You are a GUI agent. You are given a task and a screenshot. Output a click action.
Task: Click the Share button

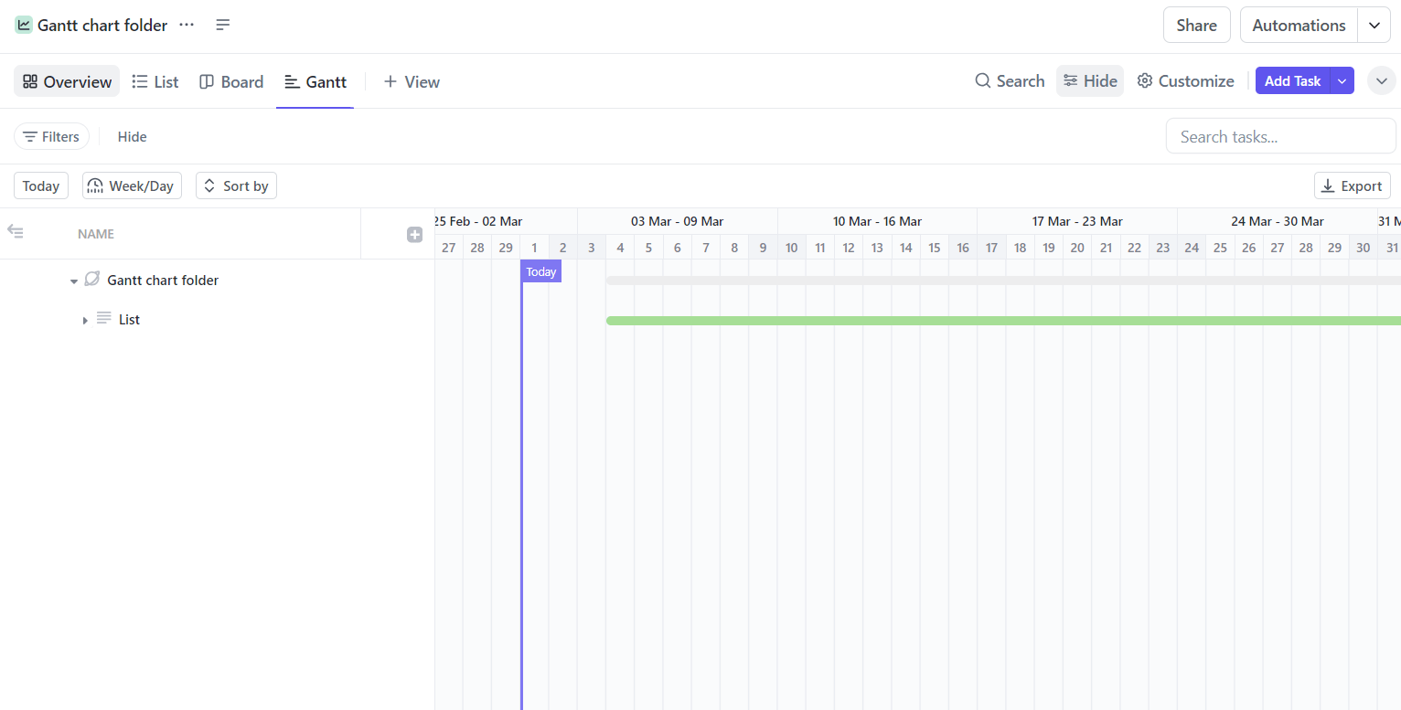[x=1196, y=25]
